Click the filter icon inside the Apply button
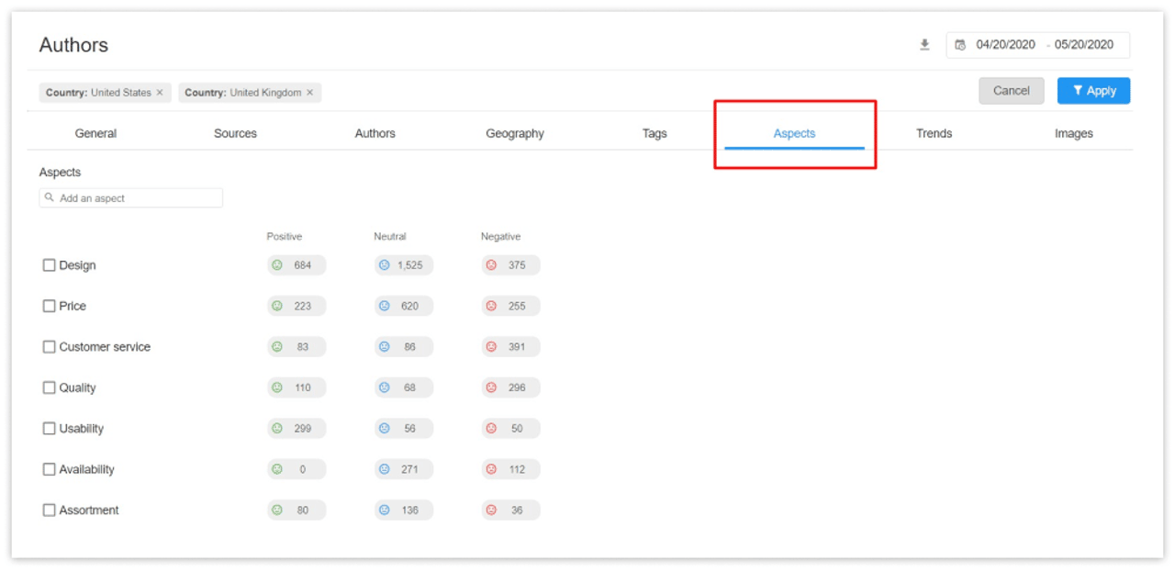Image resolution: width=1175 pixels, height=572 pixels. click(1077, 90)
